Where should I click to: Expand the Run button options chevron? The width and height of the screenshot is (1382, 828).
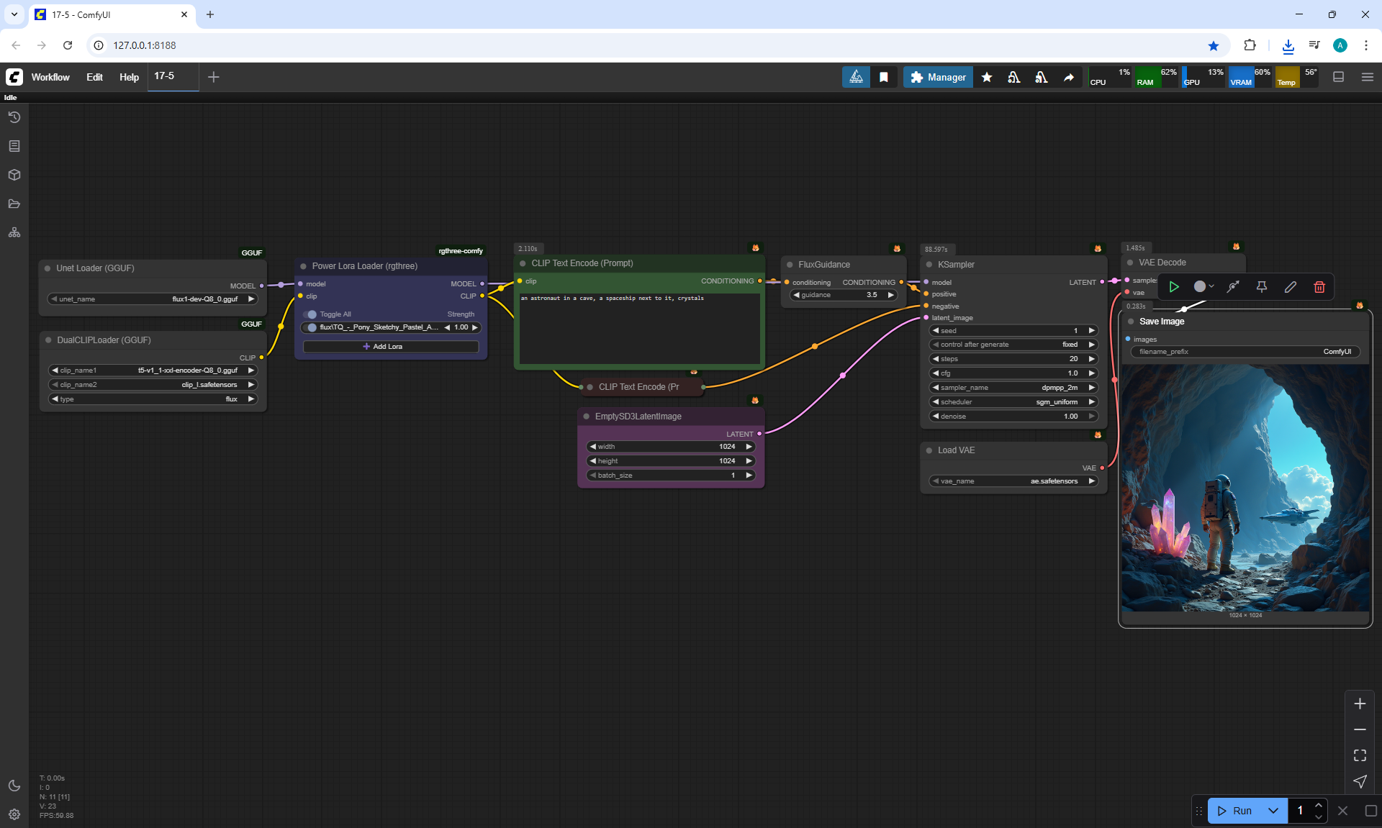point(1273,811)
